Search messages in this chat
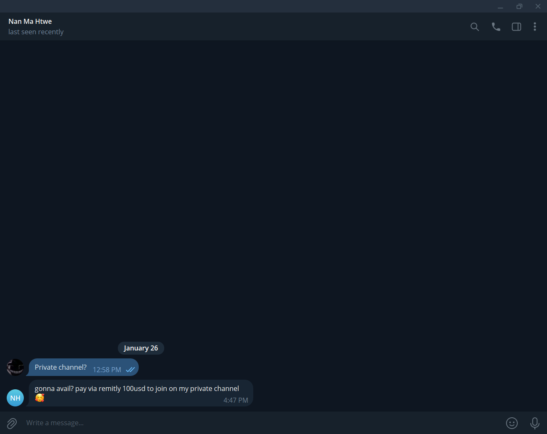The image size is (547, 434). tap(474, 27)
